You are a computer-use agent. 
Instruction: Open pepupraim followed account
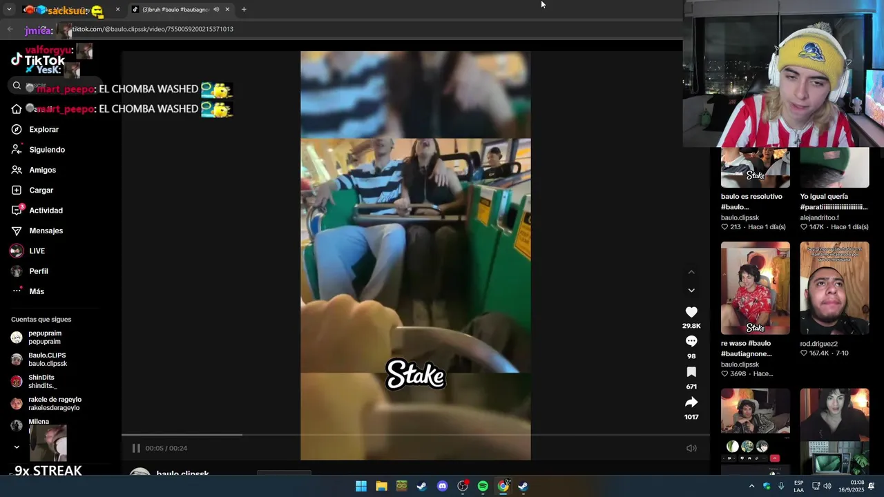(46, 338)
